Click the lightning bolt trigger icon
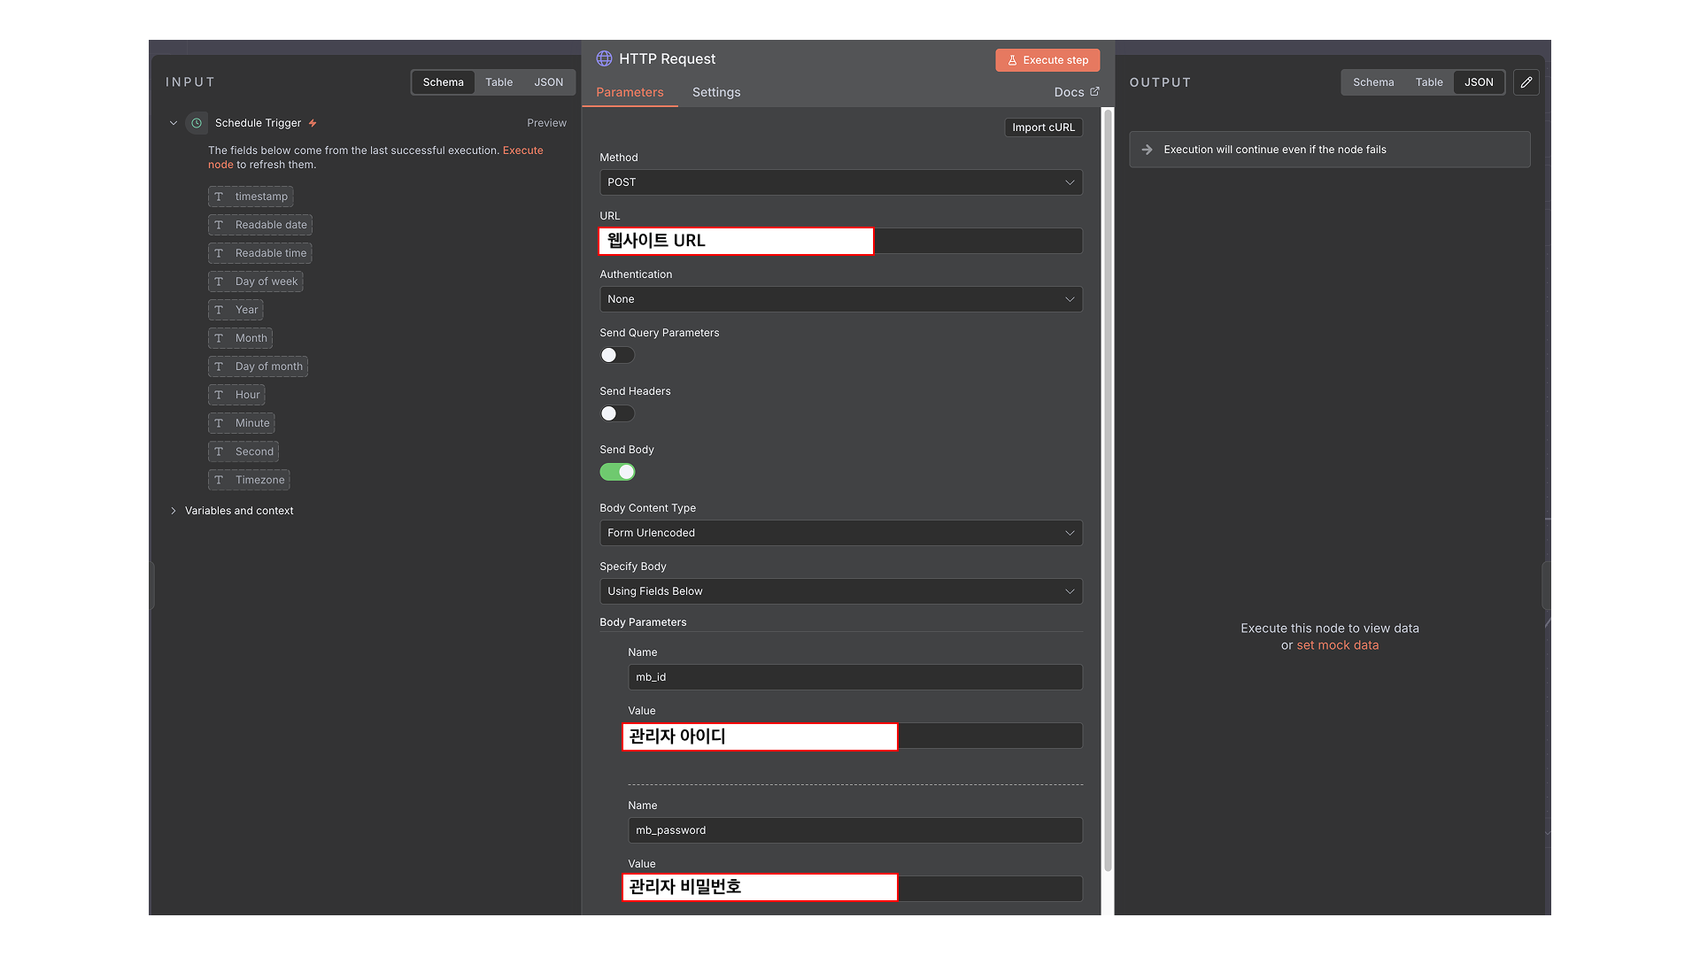This screenshot has width=1700, height=956. tap(313, 123)
